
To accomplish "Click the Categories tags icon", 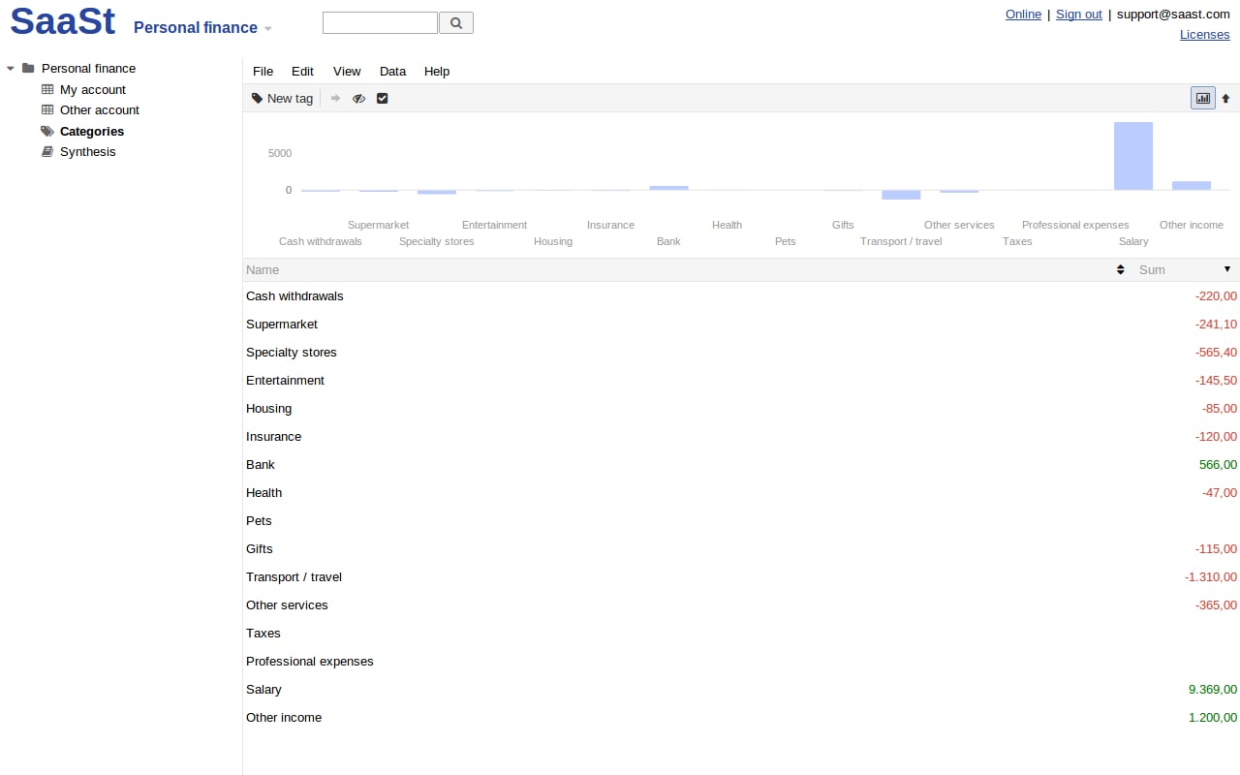I will [x=47, y=131].
